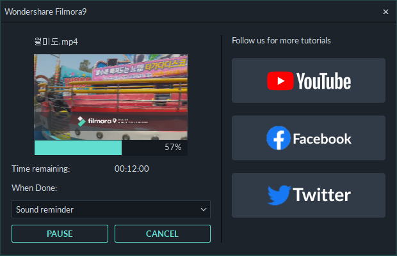Open the Facebook page link
Image resolution: width=397 pixels, height=256 pixels.
click(309, 138)
